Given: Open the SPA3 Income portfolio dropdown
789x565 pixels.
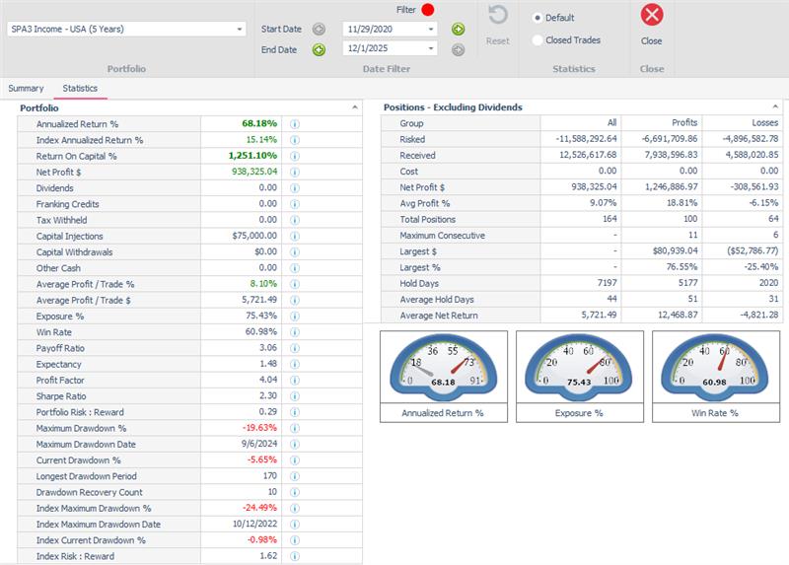Looking at the screenshot, I should tap(240, 30).
